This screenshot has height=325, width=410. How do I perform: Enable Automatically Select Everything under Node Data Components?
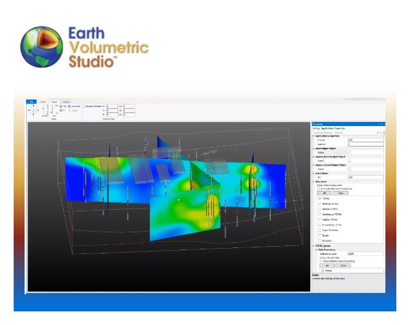(318, 189)
